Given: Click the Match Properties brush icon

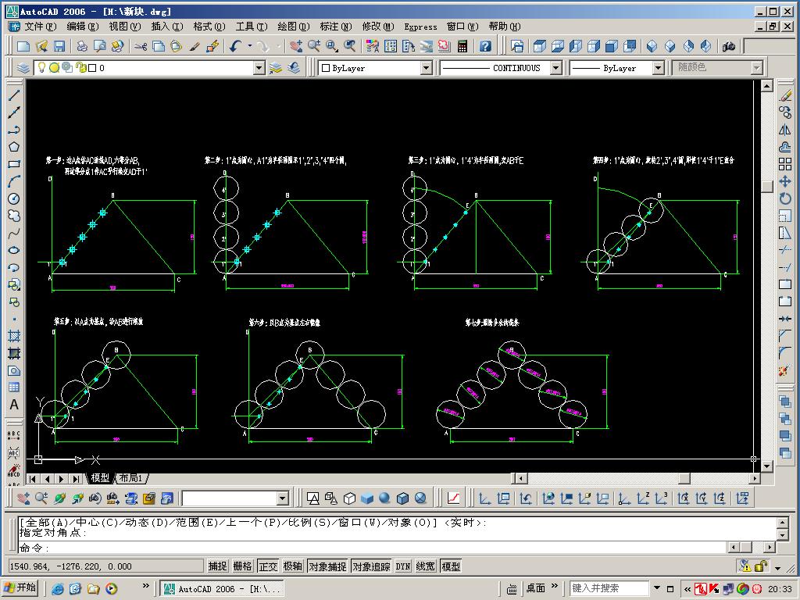Looking at the screenshot, I should pyautogui.click(x=195, y=46).
